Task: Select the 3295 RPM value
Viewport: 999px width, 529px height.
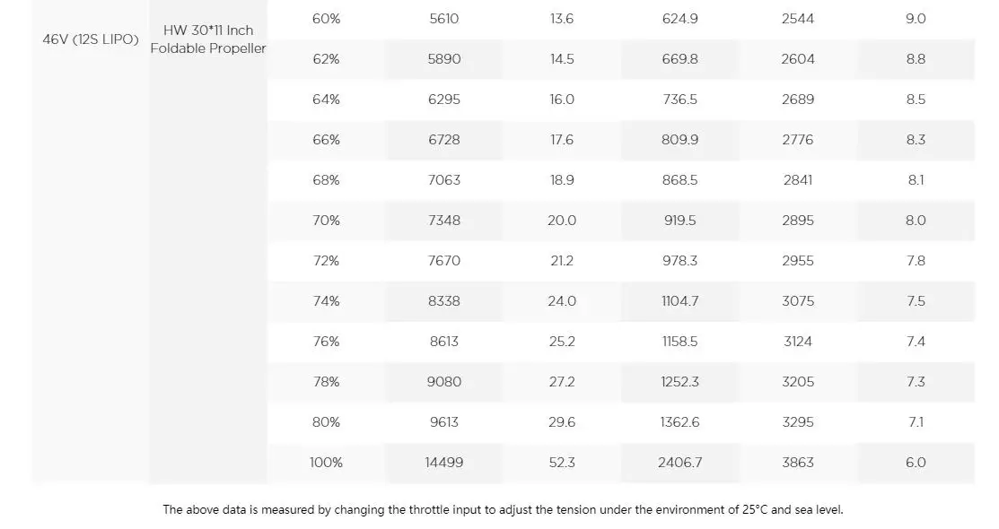Action: pyautogui.click(x=798, y=422)
